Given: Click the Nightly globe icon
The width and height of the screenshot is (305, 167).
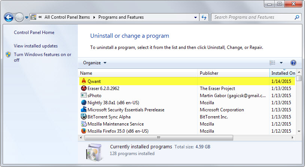Looking at the screenshot, I should [x=84, y=102].
